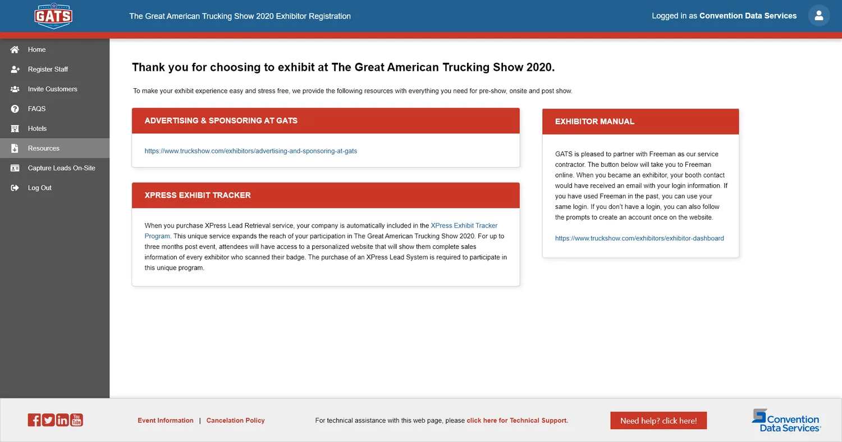Click the Register Staff add-user icon
The height and width of the screenshot is (442, 842).
point(15,69)
